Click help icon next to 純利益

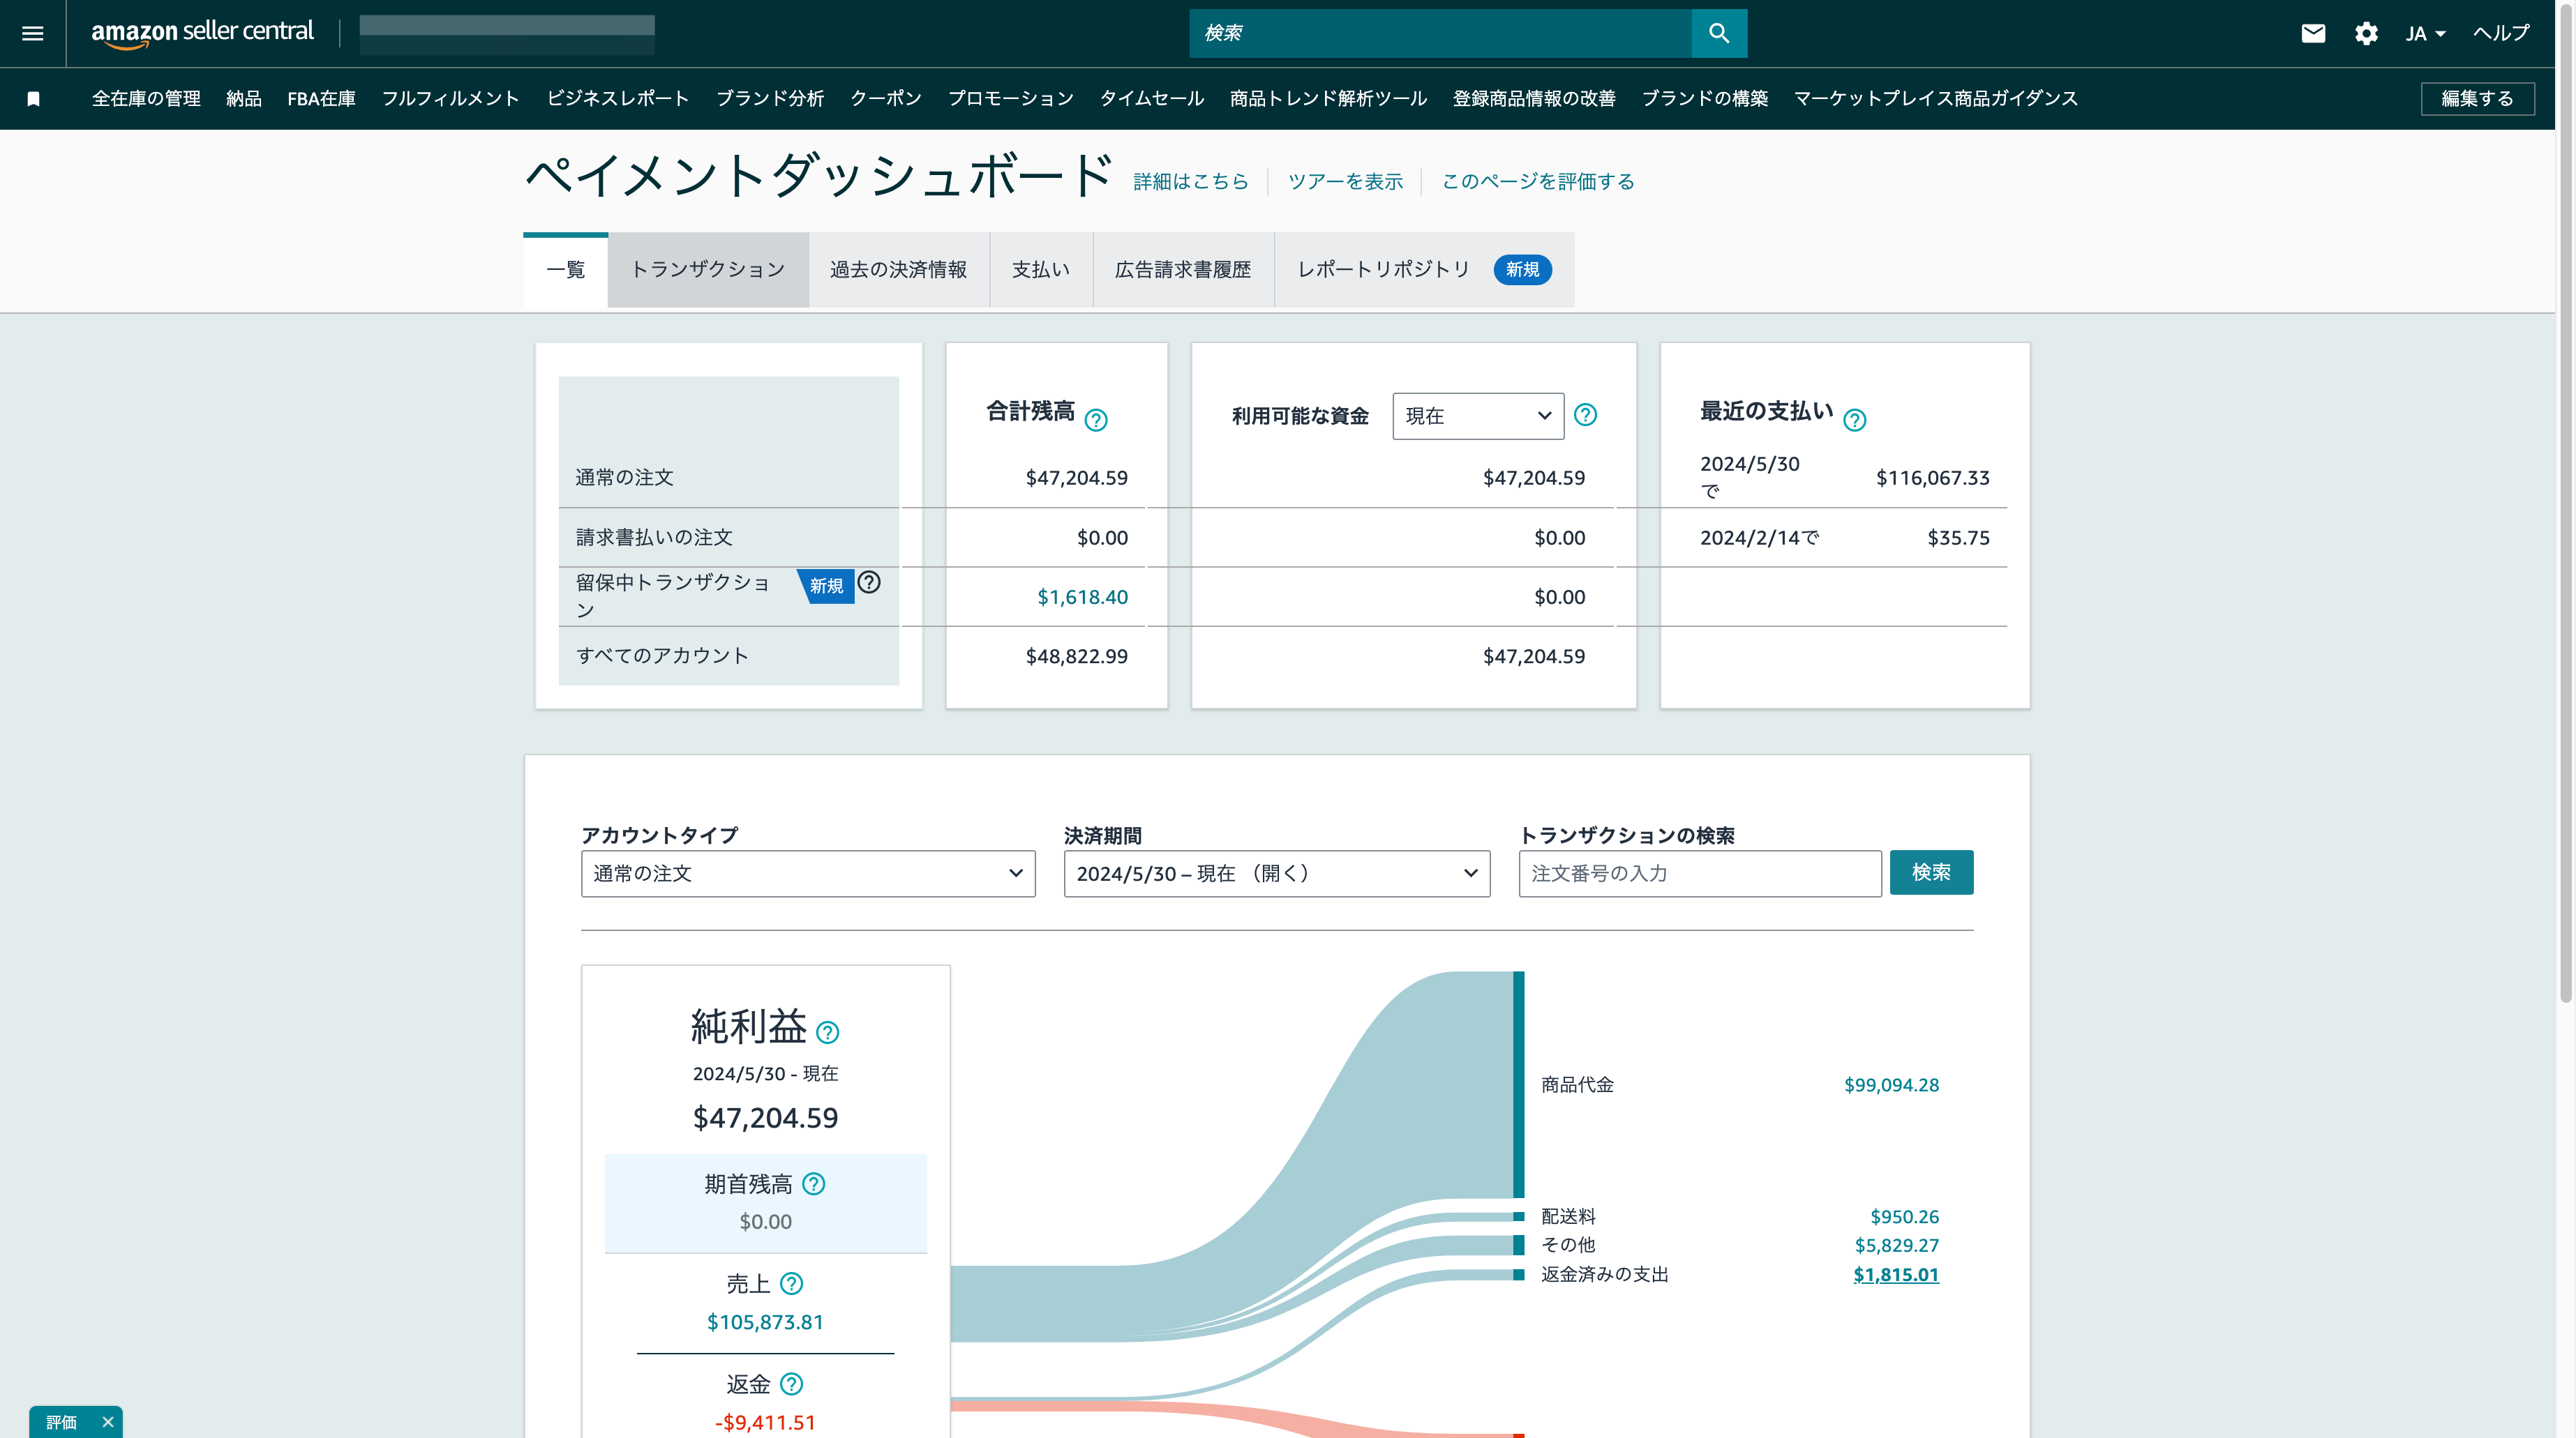pyautogui.click(x=827, y=1032)
